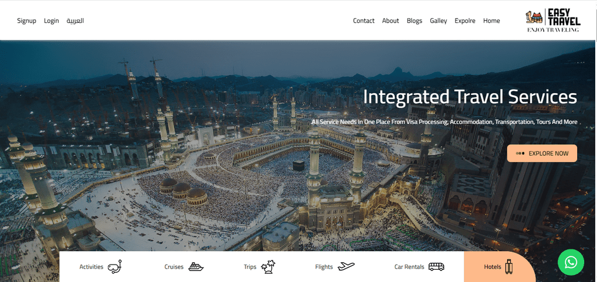Click the EXPLORE NOW button
The height and width of the screenshot is (282, 597).
tap(542, 154)
